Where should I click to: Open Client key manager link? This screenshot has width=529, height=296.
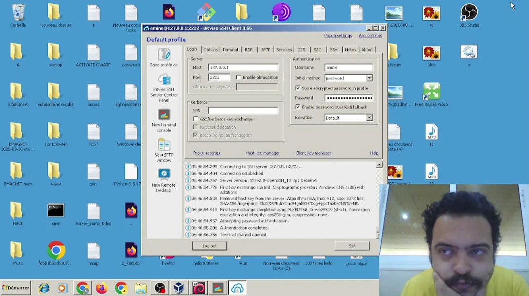click(313, 153)
